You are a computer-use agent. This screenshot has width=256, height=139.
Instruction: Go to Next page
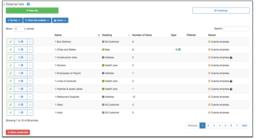click(245, 125)
